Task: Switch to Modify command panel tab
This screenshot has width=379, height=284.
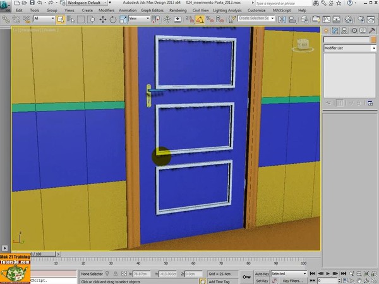Action: tap(335, 31)
